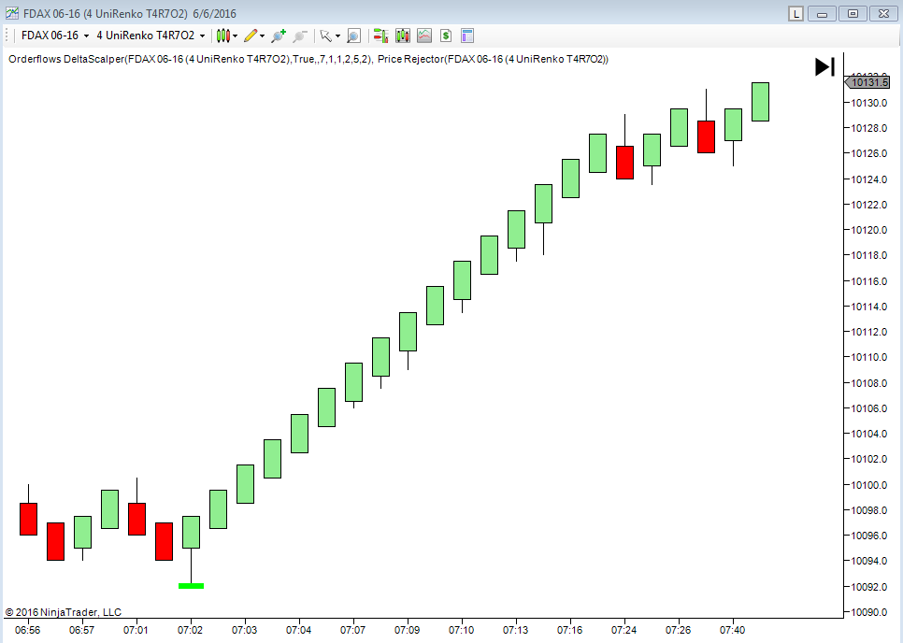Click the candlestick chart style icon
Image resolution: width=903 pixels, height=643 pixels.
tap(222, 36)
